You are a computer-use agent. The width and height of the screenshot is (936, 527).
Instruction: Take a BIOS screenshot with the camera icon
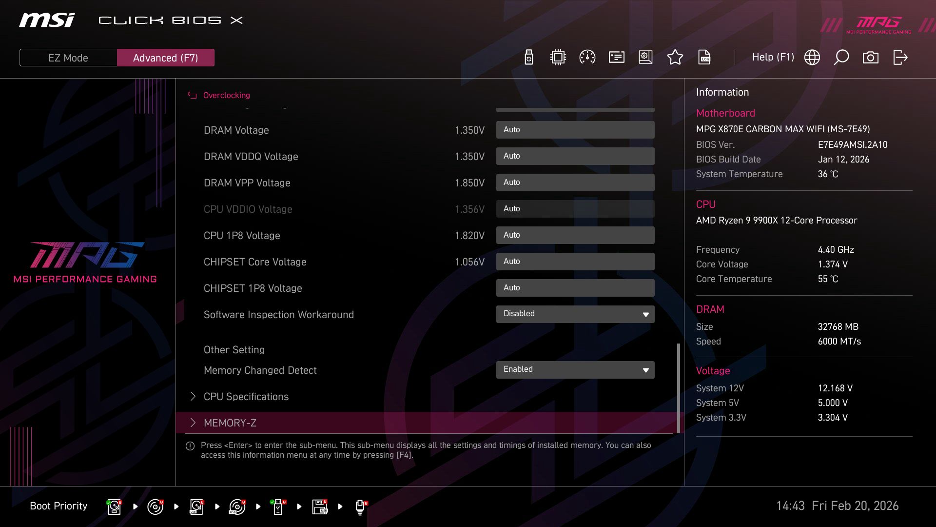click(x=870, y=57)
